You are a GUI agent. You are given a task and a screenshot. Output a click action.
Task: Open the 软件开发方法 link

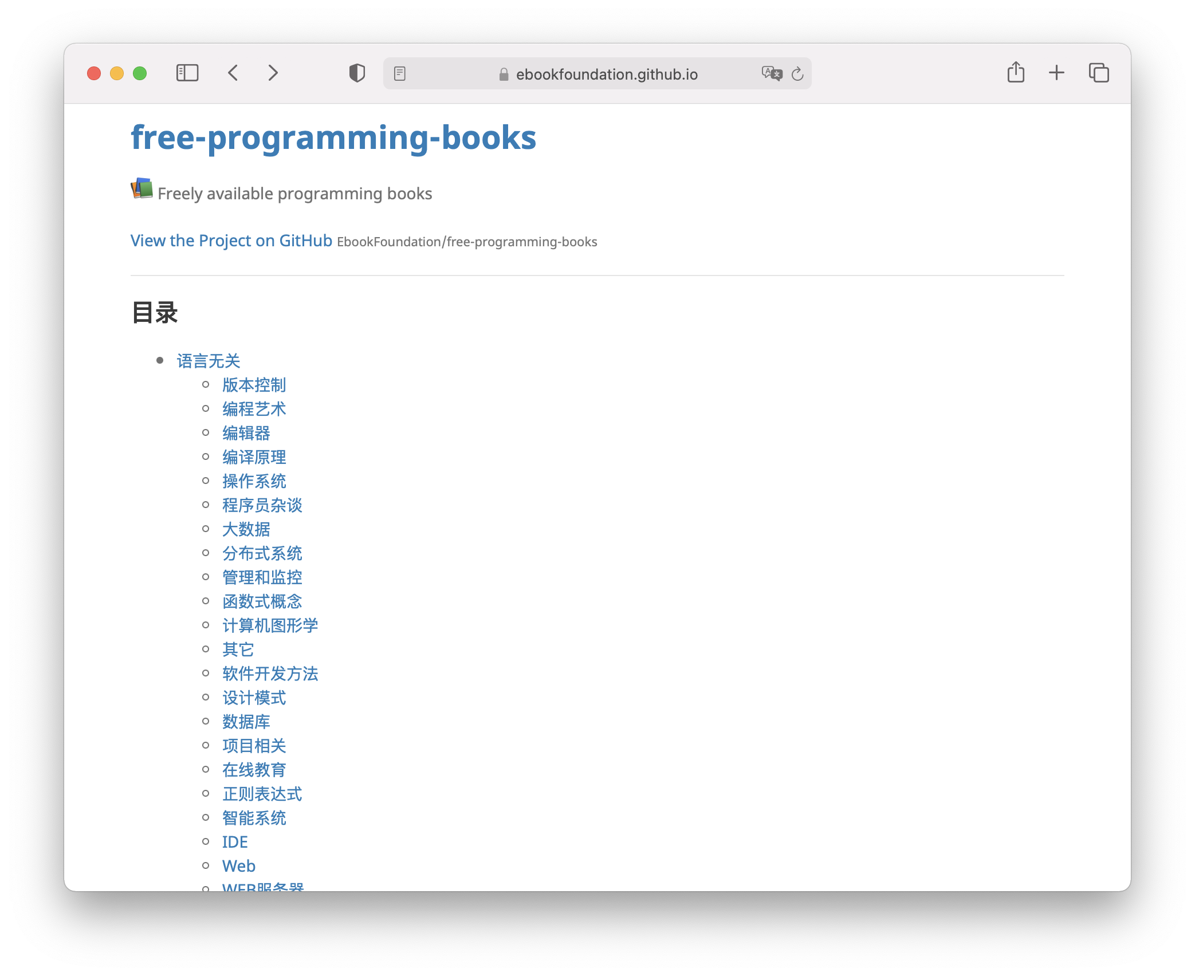coord(270,674)
